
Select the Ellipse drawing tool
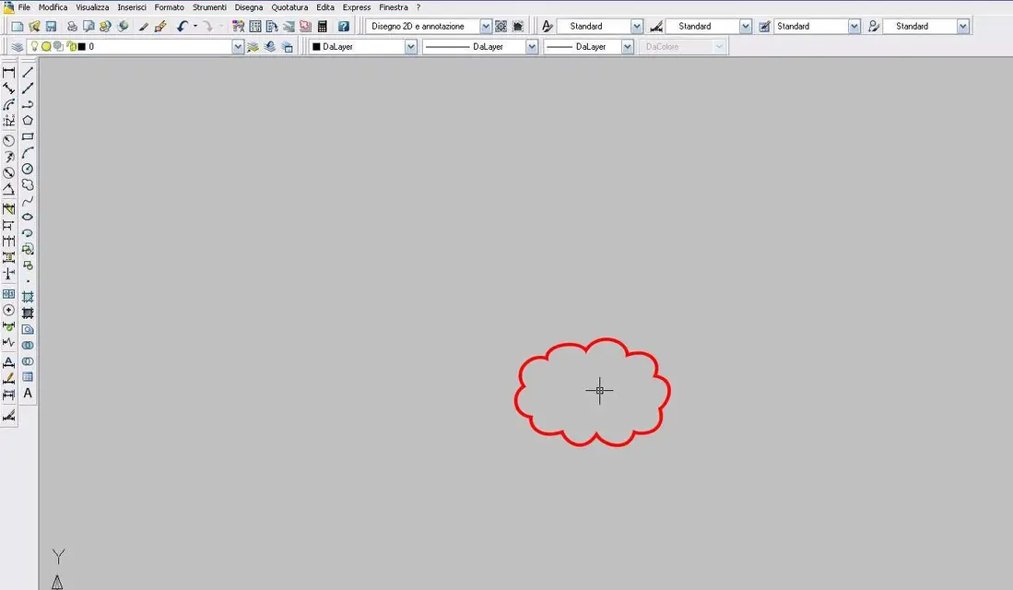click(x=28, y=218)
